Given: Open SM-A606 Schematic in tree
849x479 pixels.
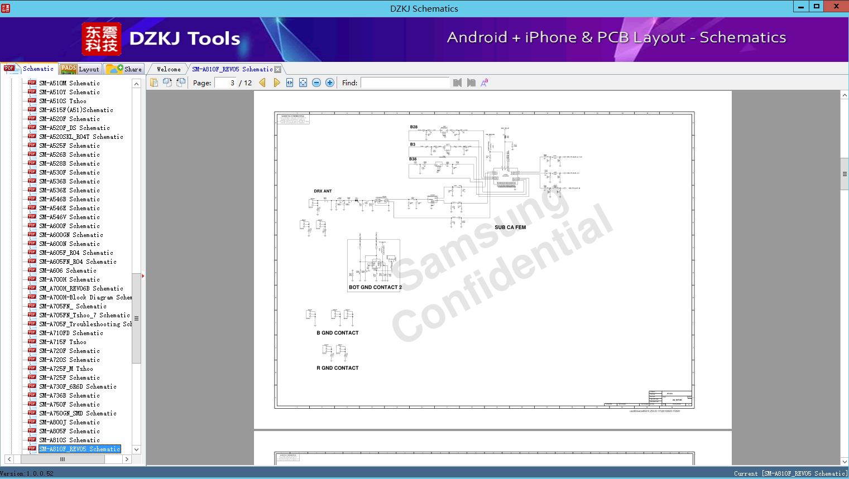Looking at the screenshot, I should click(68, 270).
